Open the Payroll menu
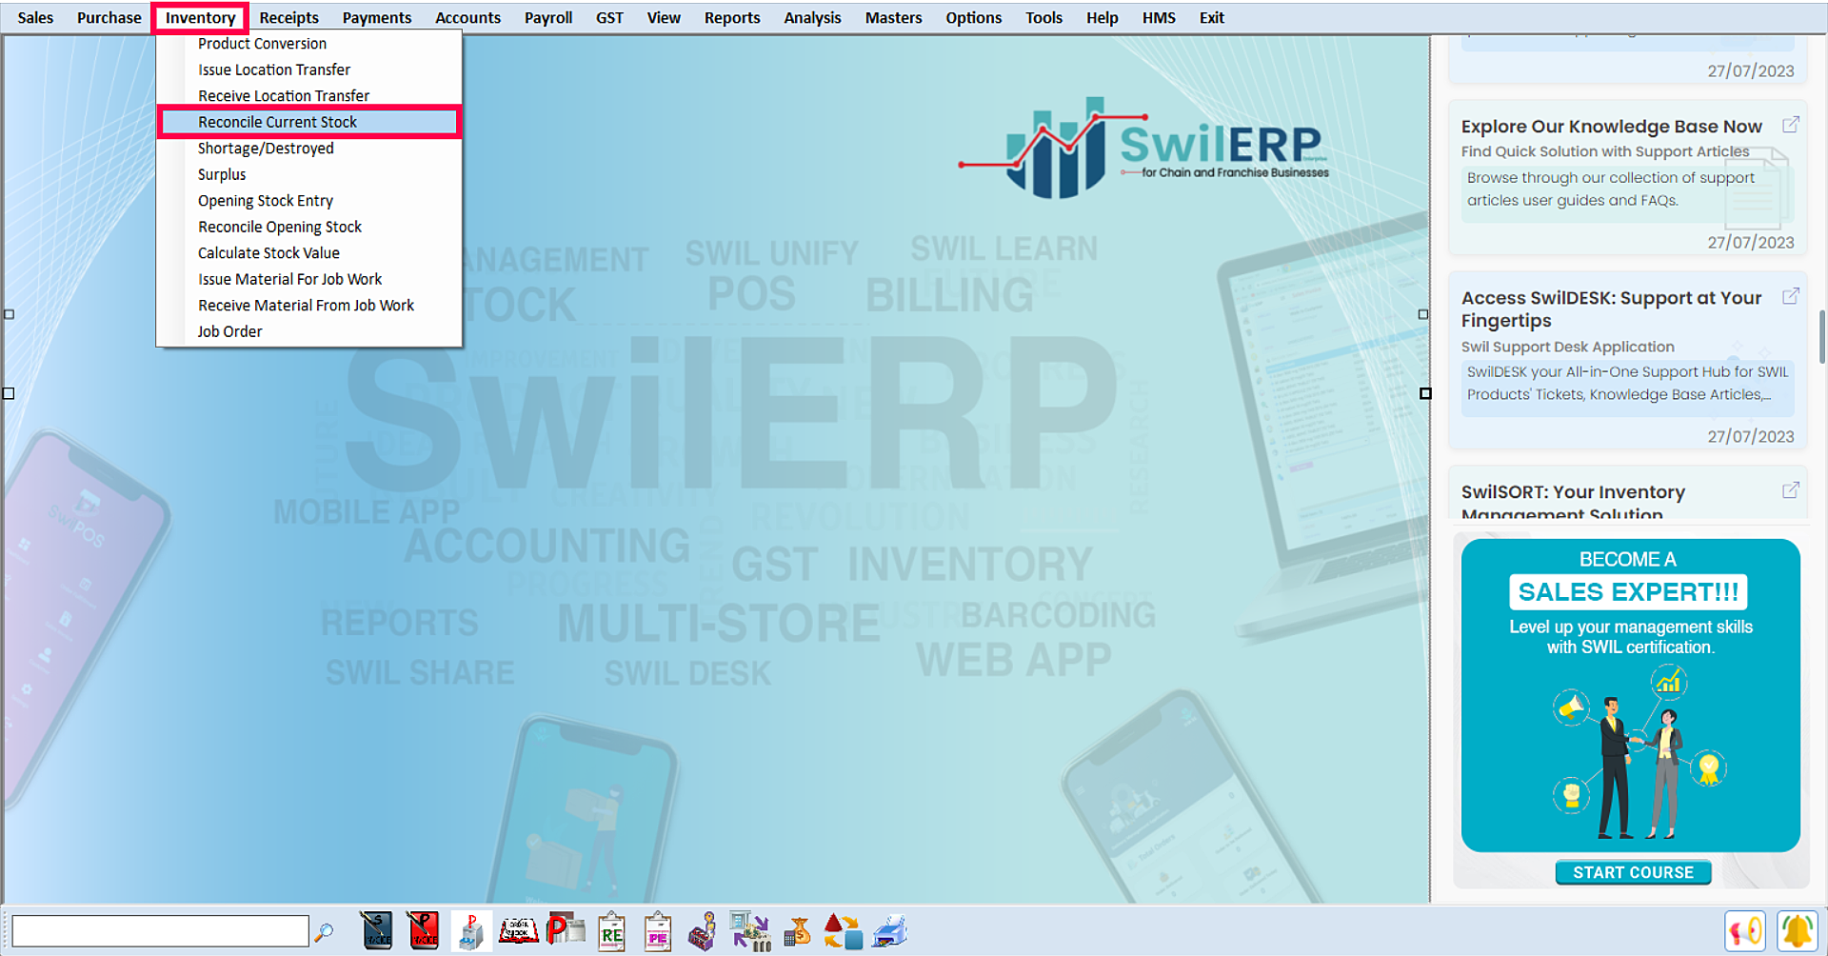This screenshot has height=956, width=1828. click(548, 17)
